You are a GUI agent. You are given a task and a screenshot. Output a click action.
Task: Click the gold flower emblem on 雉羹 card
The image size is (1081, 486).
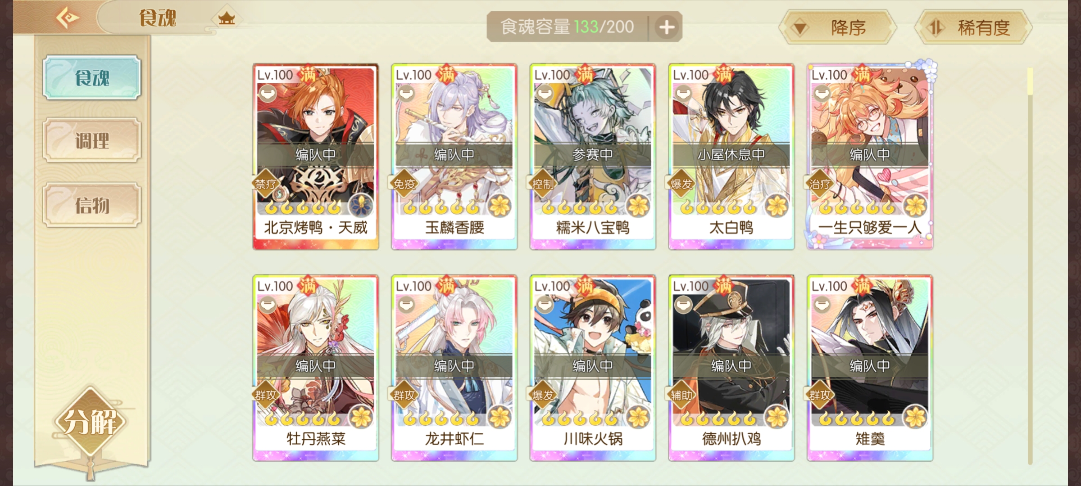tap(915, 418)
